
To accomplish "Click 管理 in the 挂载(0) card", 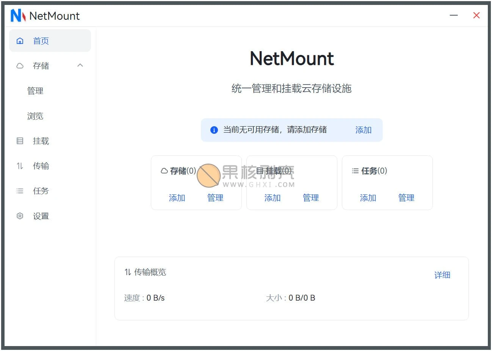I will pyautogui.click(x=311, y=198).
